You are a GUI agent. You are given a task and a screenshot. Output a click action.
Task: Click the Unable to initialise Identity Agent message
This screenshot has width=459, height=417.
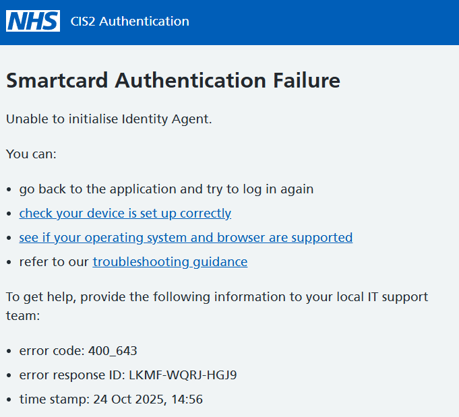point(109,119)
